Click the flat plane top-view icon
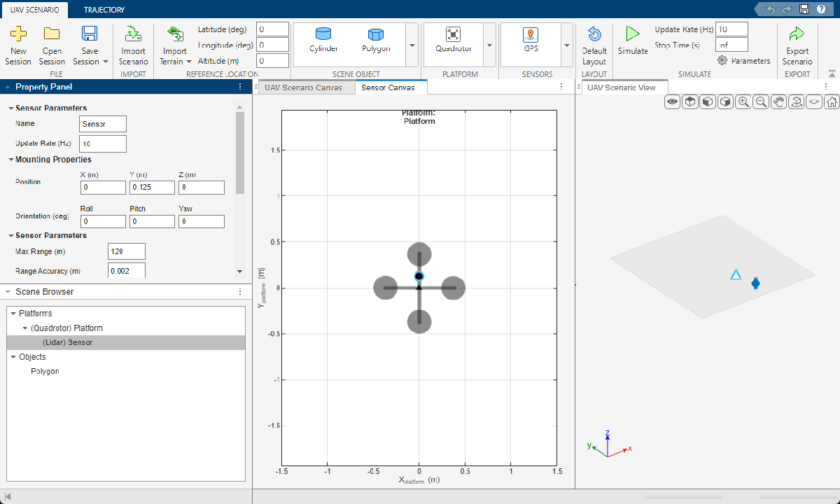This screenshot has height=504, width=840. point(814,101)
